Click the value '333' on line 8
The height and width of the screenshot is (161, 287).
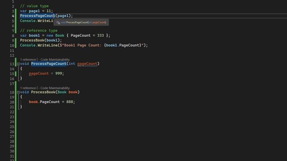[100, 35]
